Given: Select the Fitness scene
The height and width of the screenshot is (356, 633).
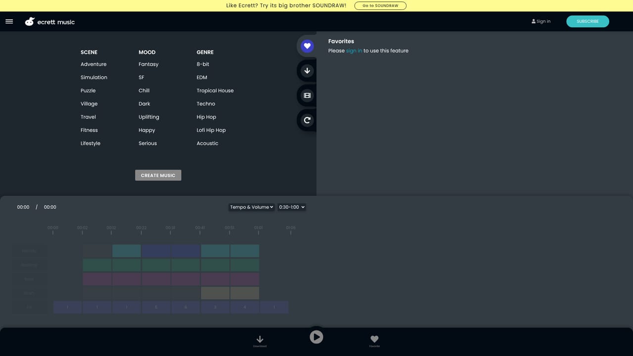Looking at the screenshot, I should (89, 130).
